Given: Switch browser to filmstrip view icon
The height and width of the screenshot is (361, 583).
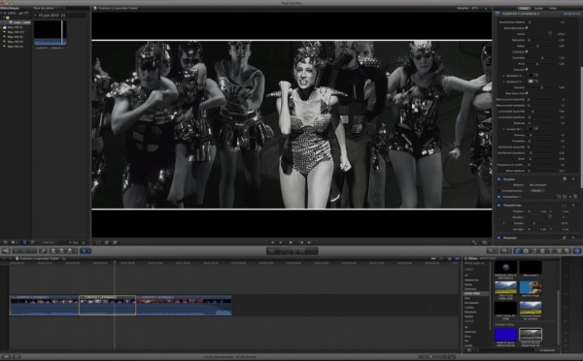Looking at the screenshot, I should 24,243.
